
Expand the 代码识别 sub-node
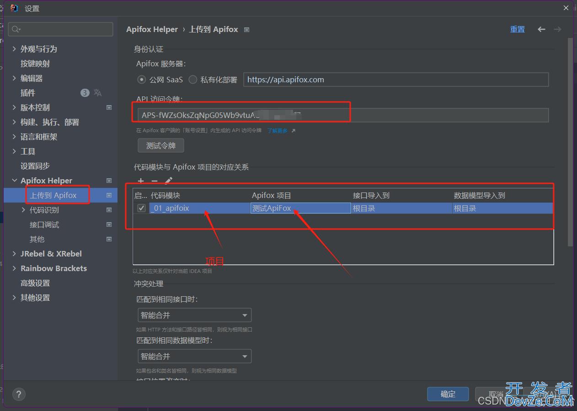[24, 210]
